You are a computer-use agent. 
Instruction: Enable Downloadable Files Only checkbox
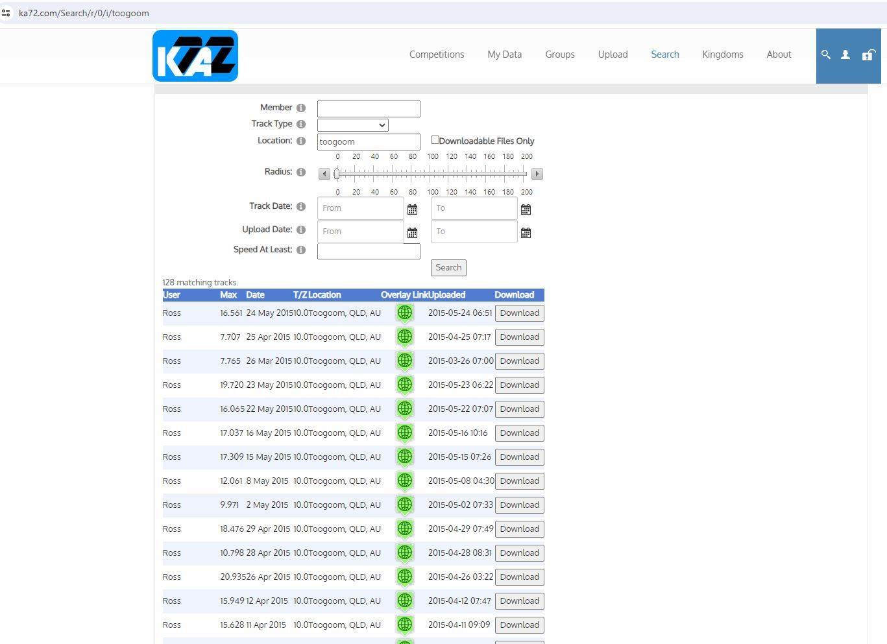tap(435, 140)
